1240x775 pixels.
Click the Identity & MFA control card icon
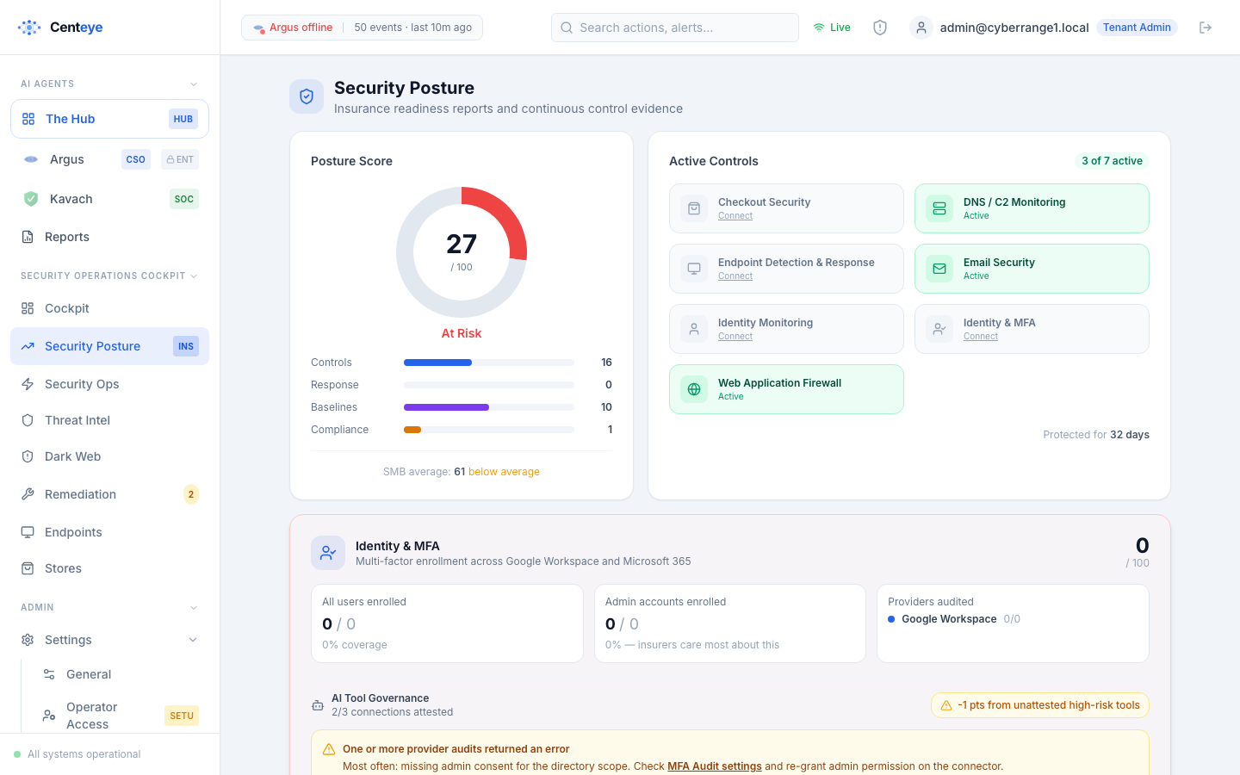(x=939, y=329)
